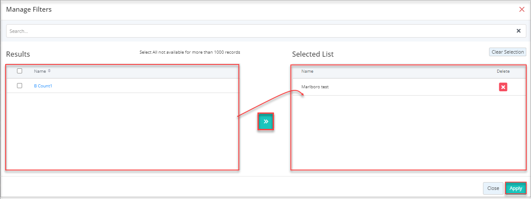Click into the Search input field
The height and width of the screenshot is (199, 531).
(260, 31)
